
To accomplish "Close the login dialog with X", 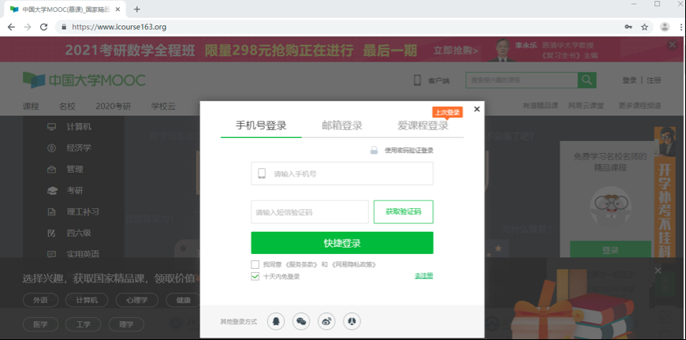I will tap(476, 110).
